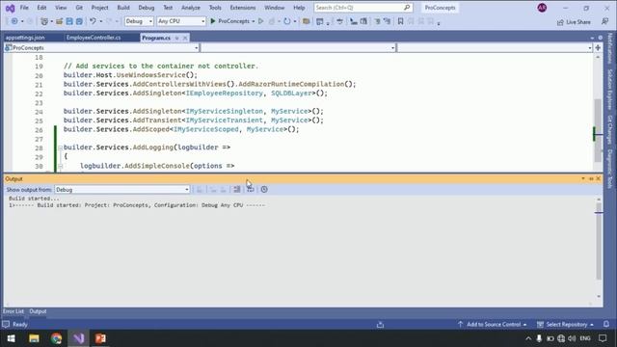The width and height of the screenshot is (617, 347).
Task: Open the ProConcepts start target dropdown arrow
Action: tap(253, 21)
